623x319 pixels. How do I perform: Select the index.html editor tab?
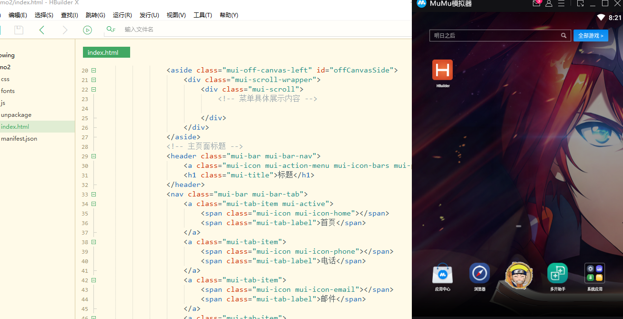106,52
